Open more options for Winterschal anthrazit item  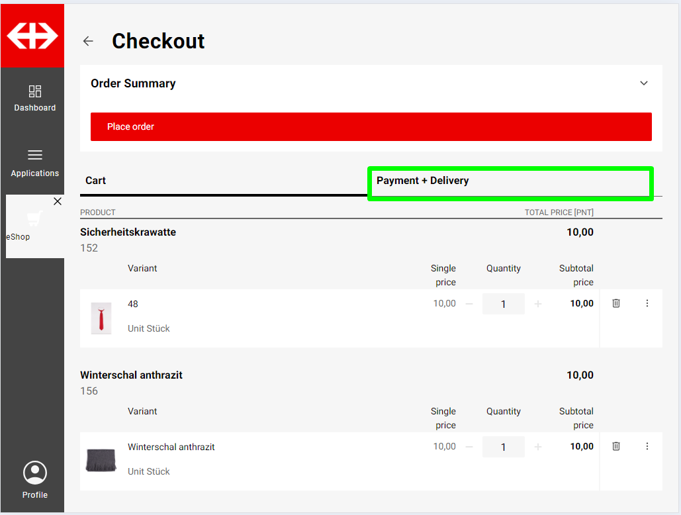[x=647, y=446]
